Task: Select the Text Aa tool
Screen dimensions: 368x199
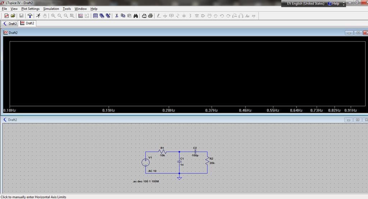Action: tap(247, 16)
